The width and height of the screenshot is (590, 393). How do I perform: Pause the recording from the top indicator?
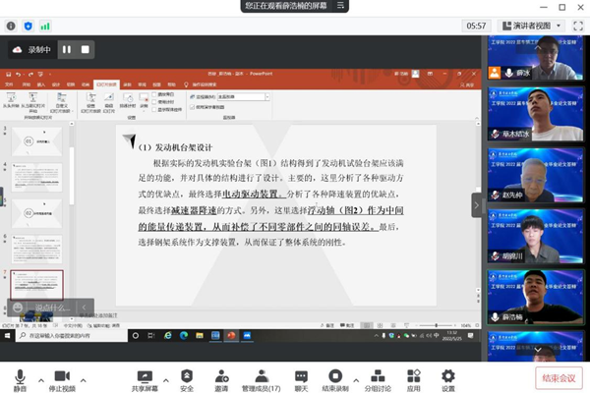tap(68, 49)
